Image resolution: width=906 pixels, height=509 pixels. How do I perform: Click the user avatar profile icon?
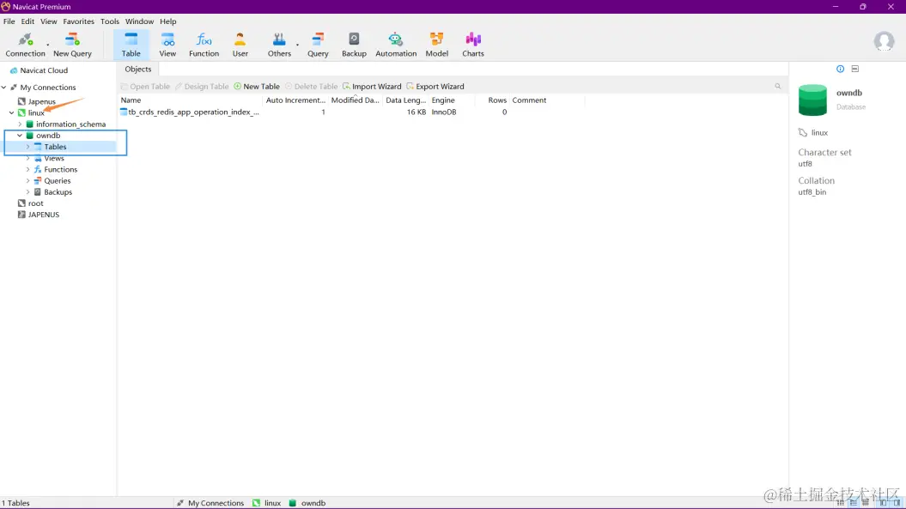tap(884, 41)
